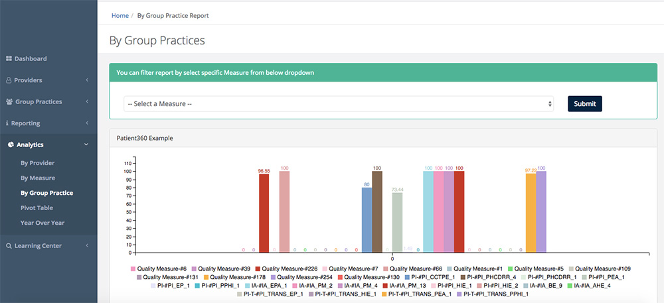Click the Learning Center search icon

click(9, 246)
